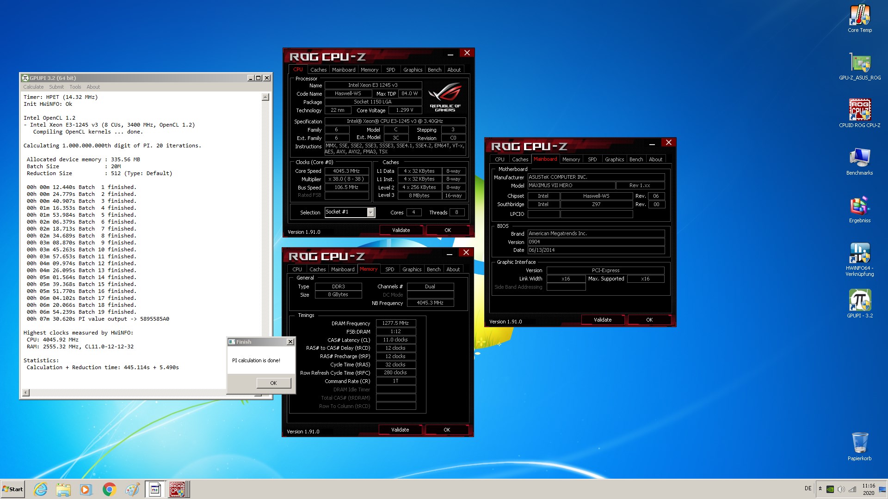The width and height of the screenshot is (888, 499).
Task: Click the Core Speed value field
Action: tap(346, 171)
